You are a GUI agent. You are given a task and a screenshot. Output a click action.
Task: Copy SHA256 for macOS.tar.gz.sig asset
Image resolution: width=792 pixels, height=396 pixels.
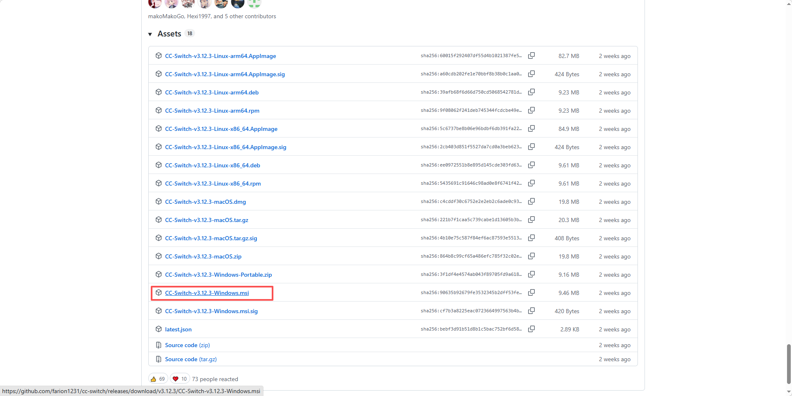[x=531, y=238]
